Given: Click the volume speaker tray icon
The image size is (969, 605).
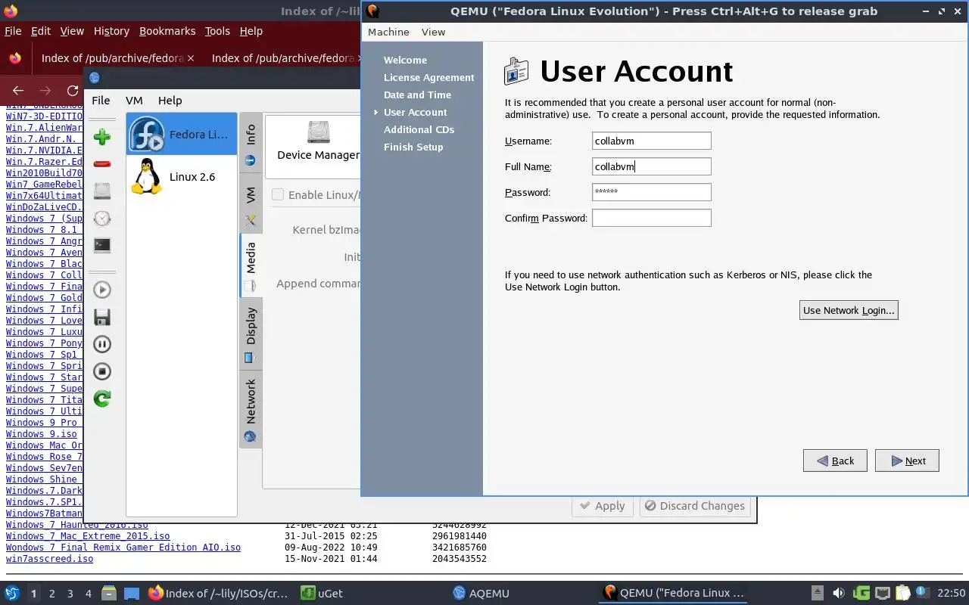Looking at the screenshot, I should pos(839,593).
